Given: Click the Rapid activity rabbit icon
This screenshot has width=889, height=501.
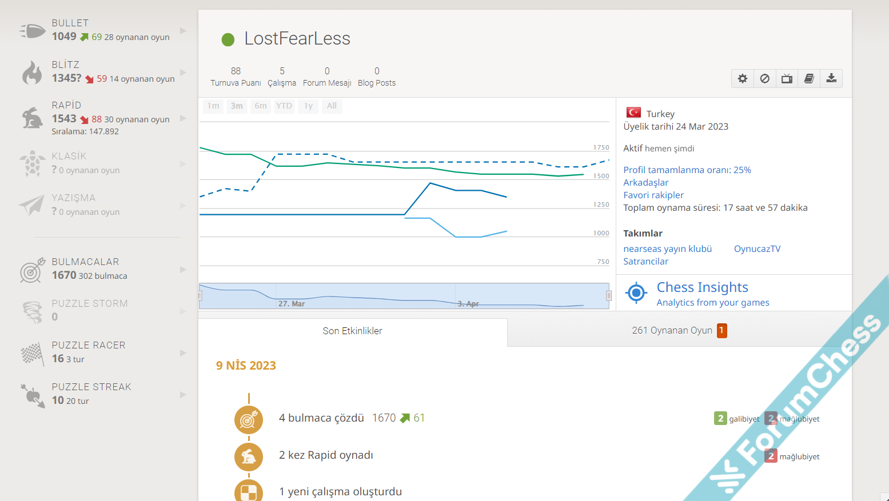Looking at the screenshot, I should tap(249, 457).
